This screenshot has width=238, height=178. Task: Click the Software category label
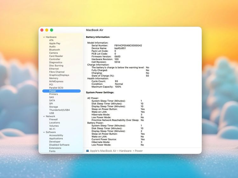51,132
